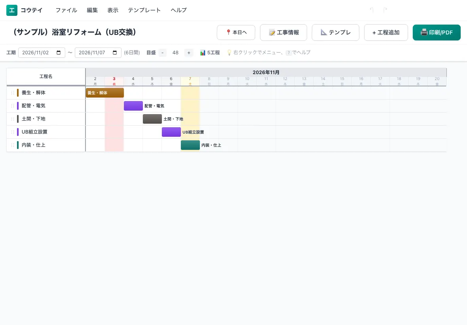
Task: Open 工事情報 construction info
Action: 283,32
